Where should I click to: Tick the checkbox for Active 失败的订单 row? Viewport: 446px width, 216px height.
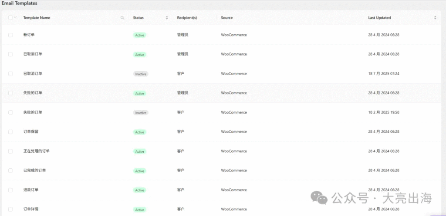pyautogui.click(x=10, y=93)
